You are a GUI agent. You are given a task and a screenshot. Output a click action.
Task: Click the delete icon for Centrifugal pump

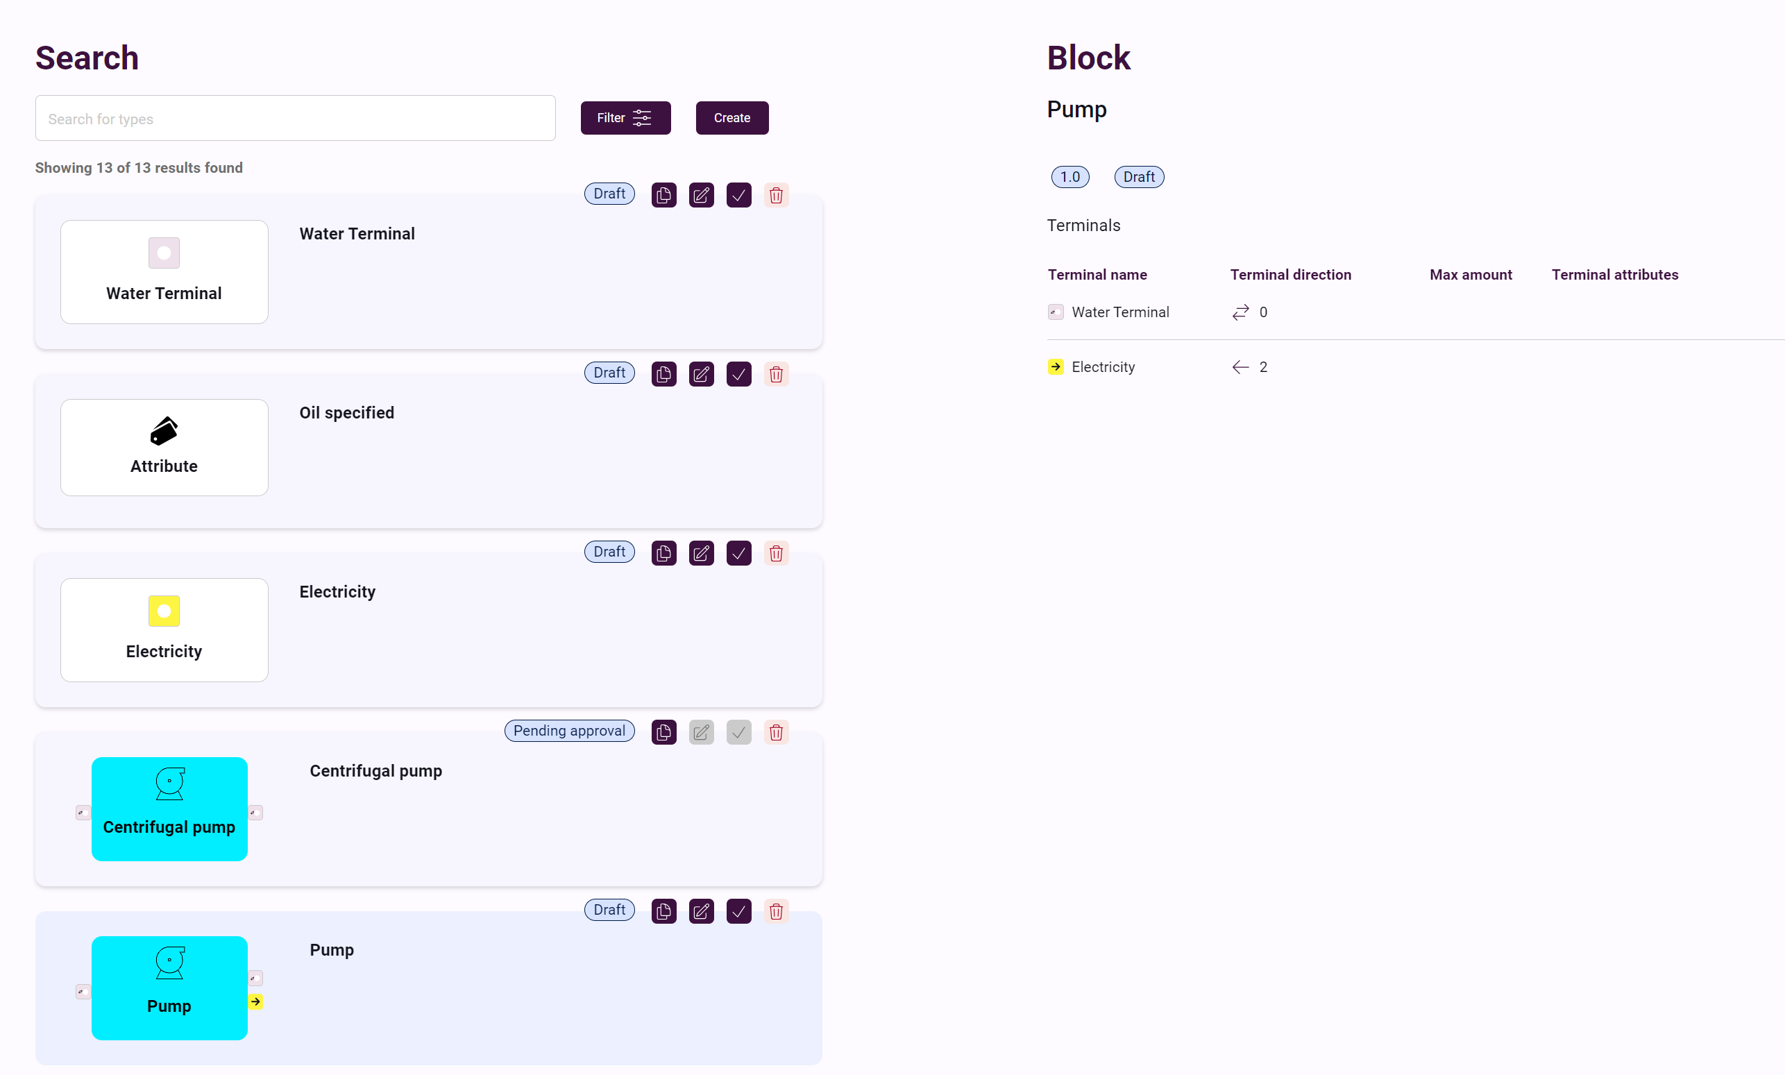tap(777, 731)
